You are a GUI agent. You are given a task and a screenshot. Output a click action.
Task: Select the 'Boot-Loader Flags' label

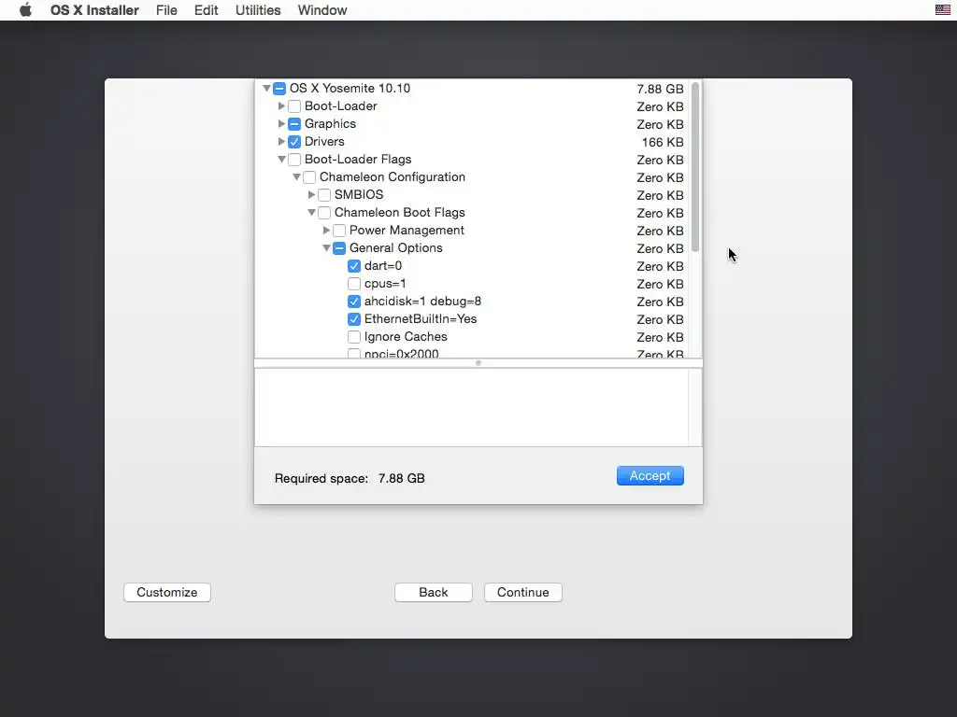[x=358, y=160]
